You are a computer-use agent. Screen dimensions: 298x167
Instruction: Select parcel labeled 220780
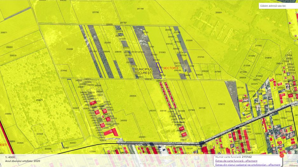pyautogui.click(x=95, y=12)
